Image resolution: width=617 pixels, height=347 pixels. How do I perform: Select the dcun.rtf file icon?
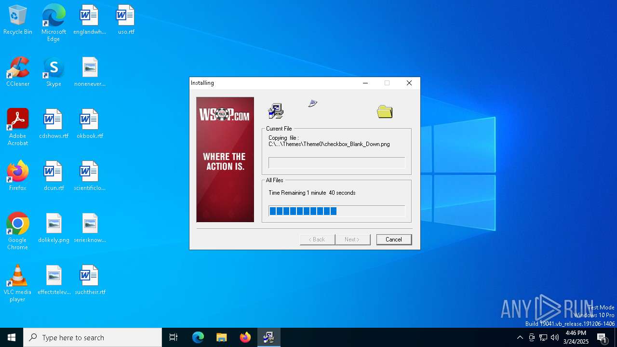54,176
